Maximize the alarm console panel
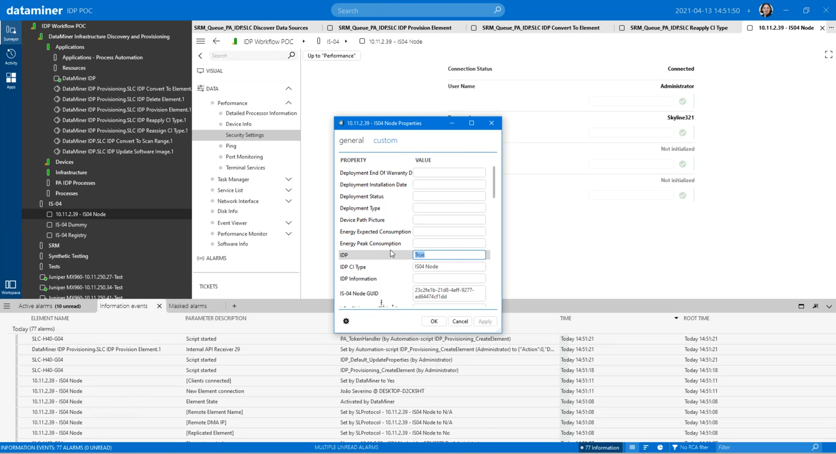 pyautogui.click(x=801, y=306)
